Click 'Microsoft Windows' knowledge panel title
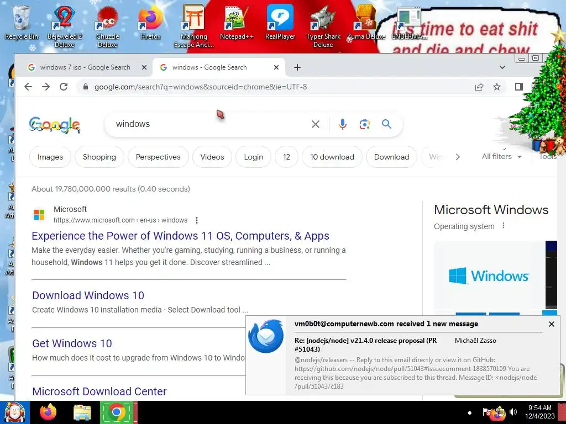The image size is (566, 424). point(491,210)
